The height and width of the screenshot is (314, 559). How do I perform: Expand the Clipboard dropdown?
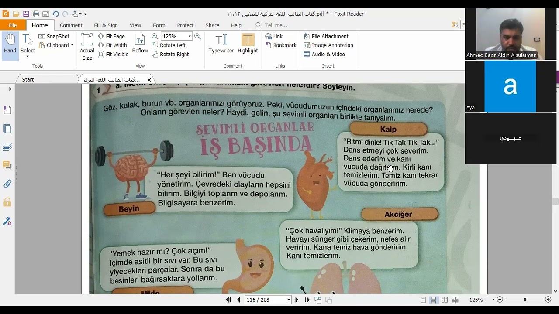(x=72, y=45)
